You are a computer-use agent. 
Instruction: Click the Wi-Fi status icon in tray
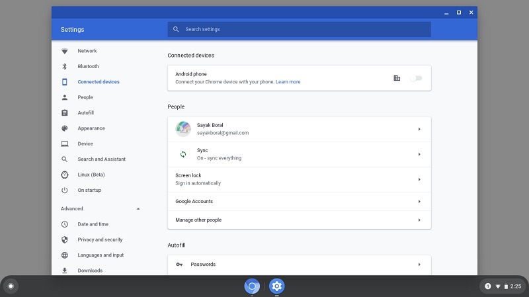[x=498, y=286]
